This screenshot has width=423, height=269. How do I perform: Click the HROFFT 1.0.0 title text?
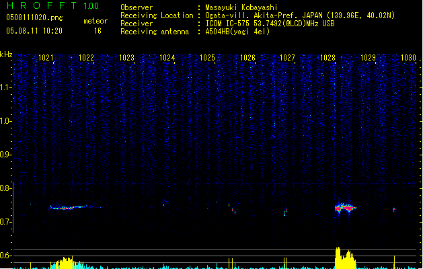pos(53,5)
